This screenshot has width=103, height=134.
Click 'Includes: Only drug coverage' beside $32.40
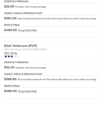(31, 68)
